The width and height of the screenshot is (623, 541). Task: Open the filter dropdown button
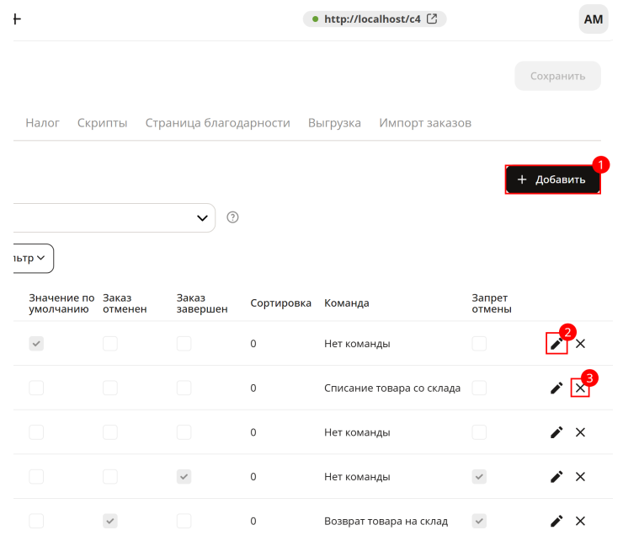pos(34,258)
